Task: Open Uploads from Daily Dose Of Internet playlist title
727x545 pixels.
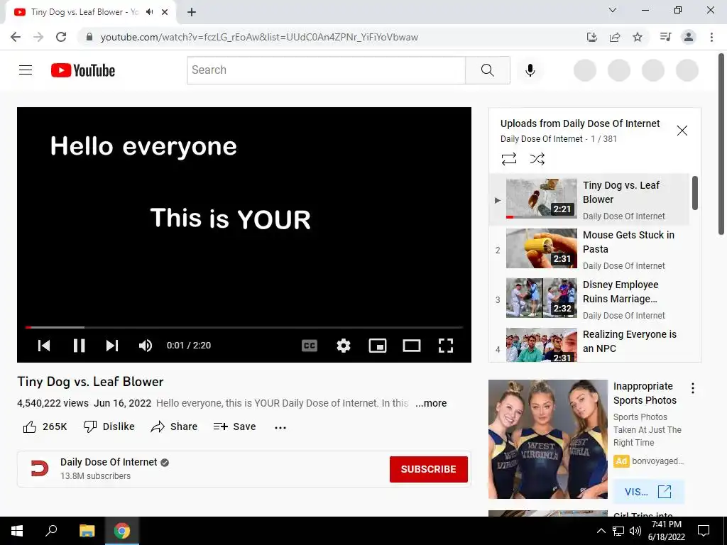Action: click(x=579, y=123)
